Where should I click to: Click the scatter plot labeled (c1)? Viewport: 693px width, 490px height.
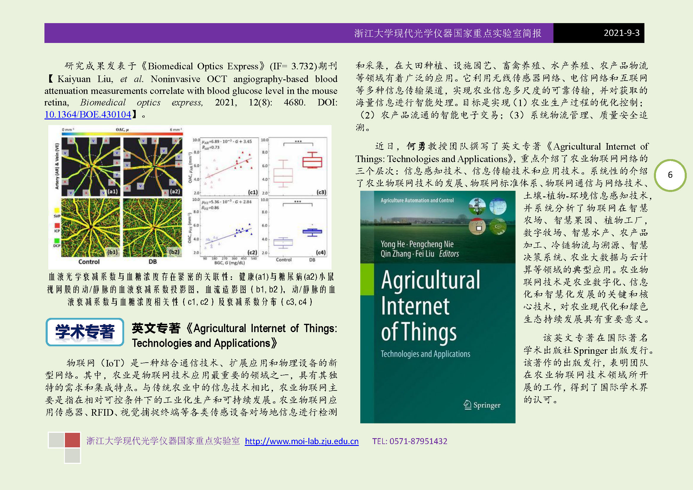(x=229, y=166)
